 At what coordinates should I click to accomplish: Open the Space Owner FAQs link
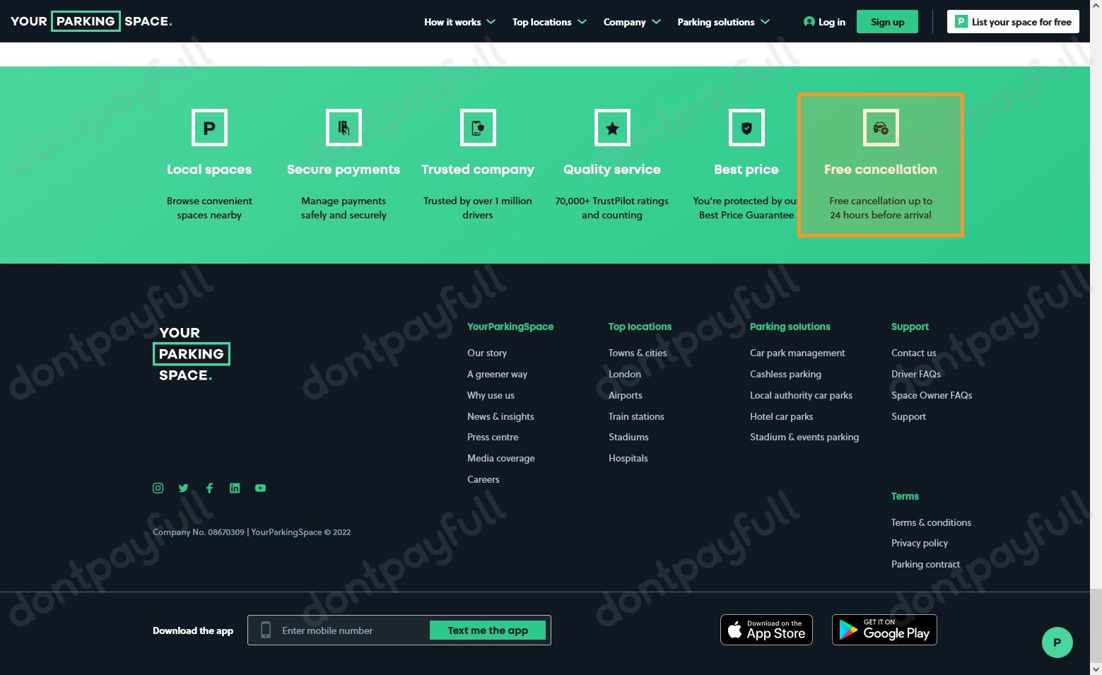tap(932, 395)
